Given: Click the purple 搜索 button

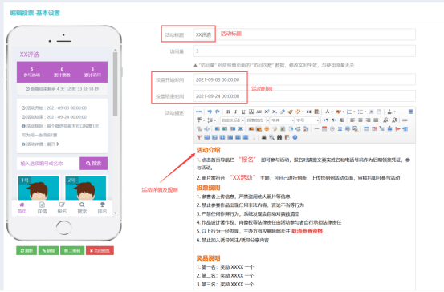Looking at the screenshot, I should pyautogui.click(x=93, y=164).
